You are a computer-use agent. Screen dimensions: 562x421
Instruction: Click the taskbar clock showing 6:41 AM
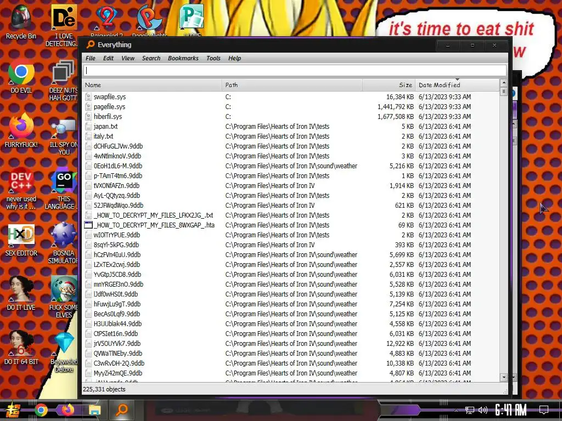pos(511,410)
